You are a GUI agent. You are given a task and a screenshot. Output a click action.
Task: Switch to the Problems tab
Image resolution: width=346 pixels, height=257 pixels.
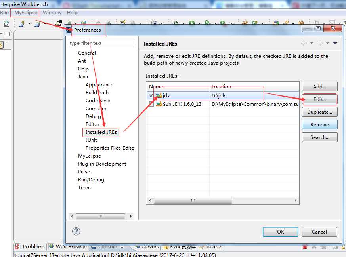coord(30,246)
